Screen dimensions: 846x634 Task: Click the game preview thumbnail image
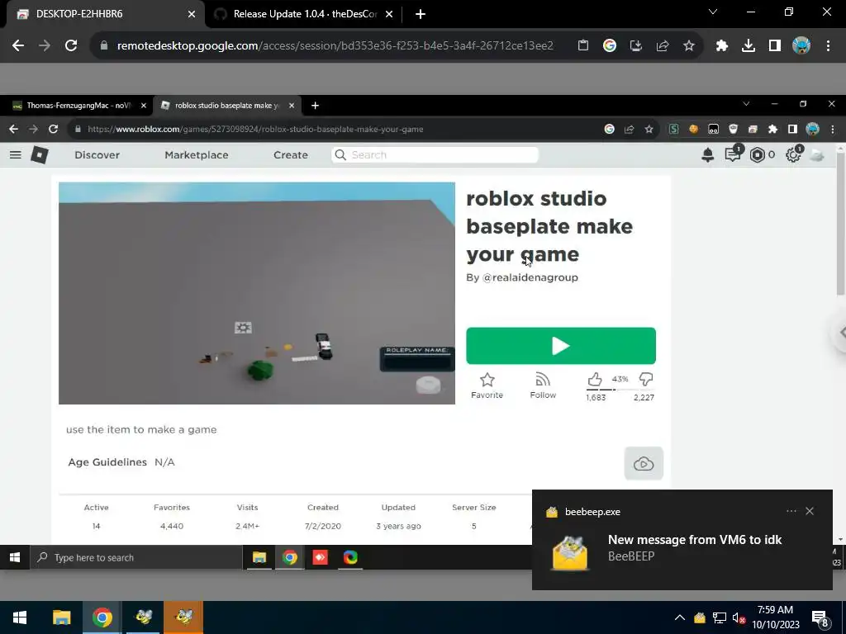257,293
